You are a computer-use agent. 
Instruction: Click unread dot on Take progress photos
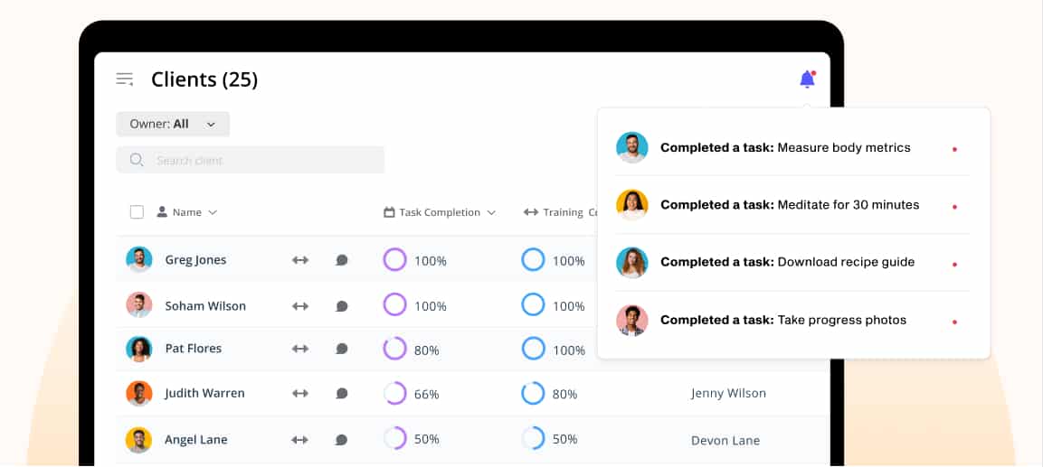pos(954,322)
